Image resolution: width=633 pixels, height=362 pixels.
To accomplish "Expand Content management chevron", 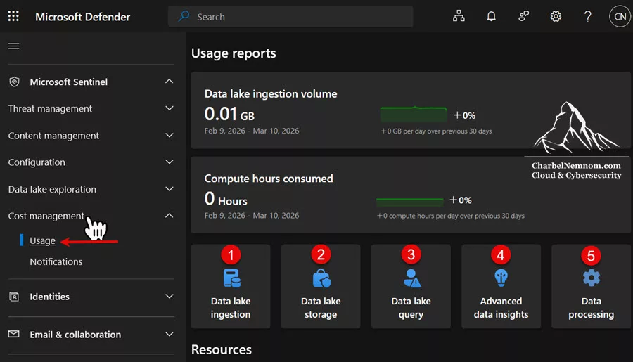I will [x=170, y=135].
